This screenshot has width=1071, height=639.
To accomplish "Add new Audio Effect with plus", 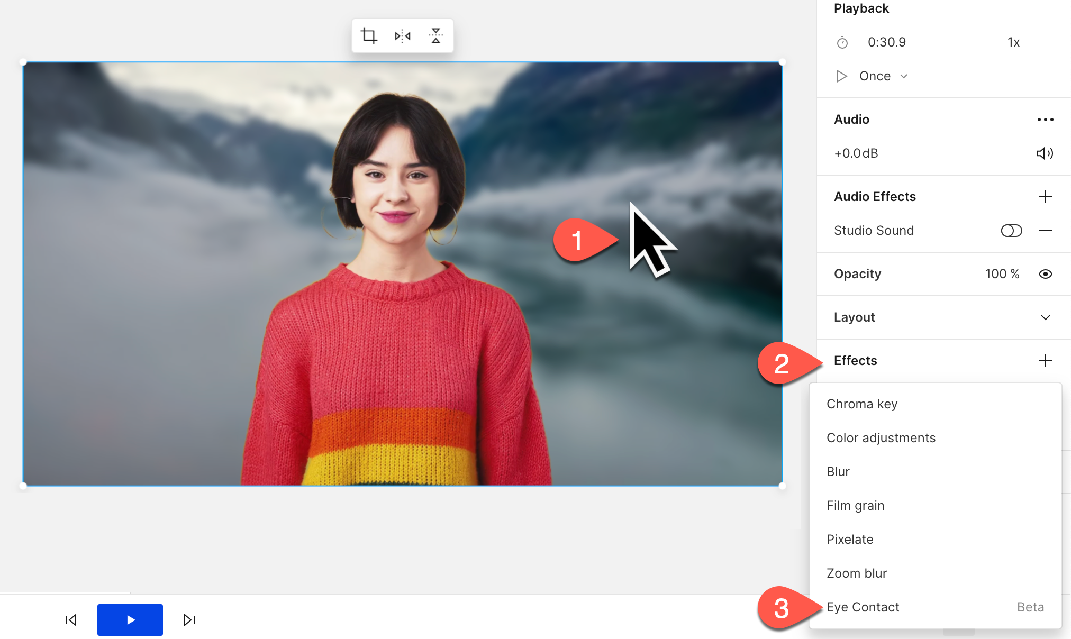I will click(1045, 196).
